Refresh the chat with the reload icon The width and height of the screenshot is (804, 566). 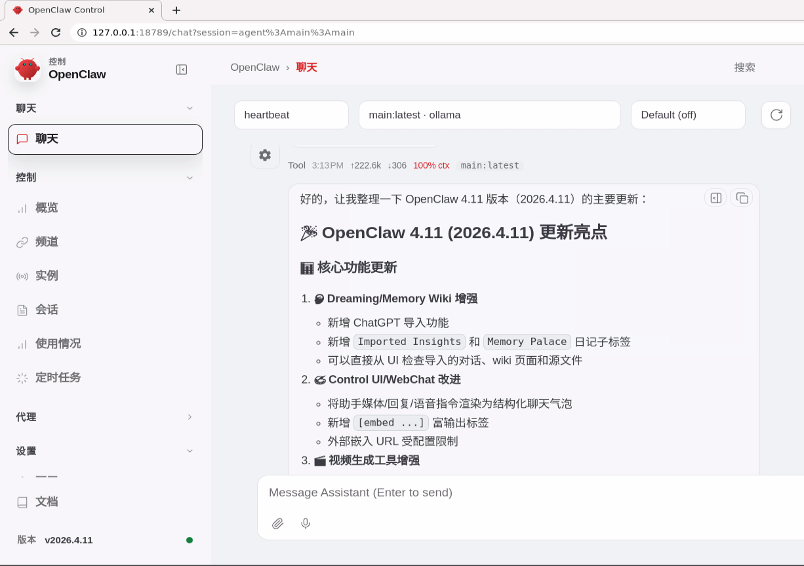[776, 115]
